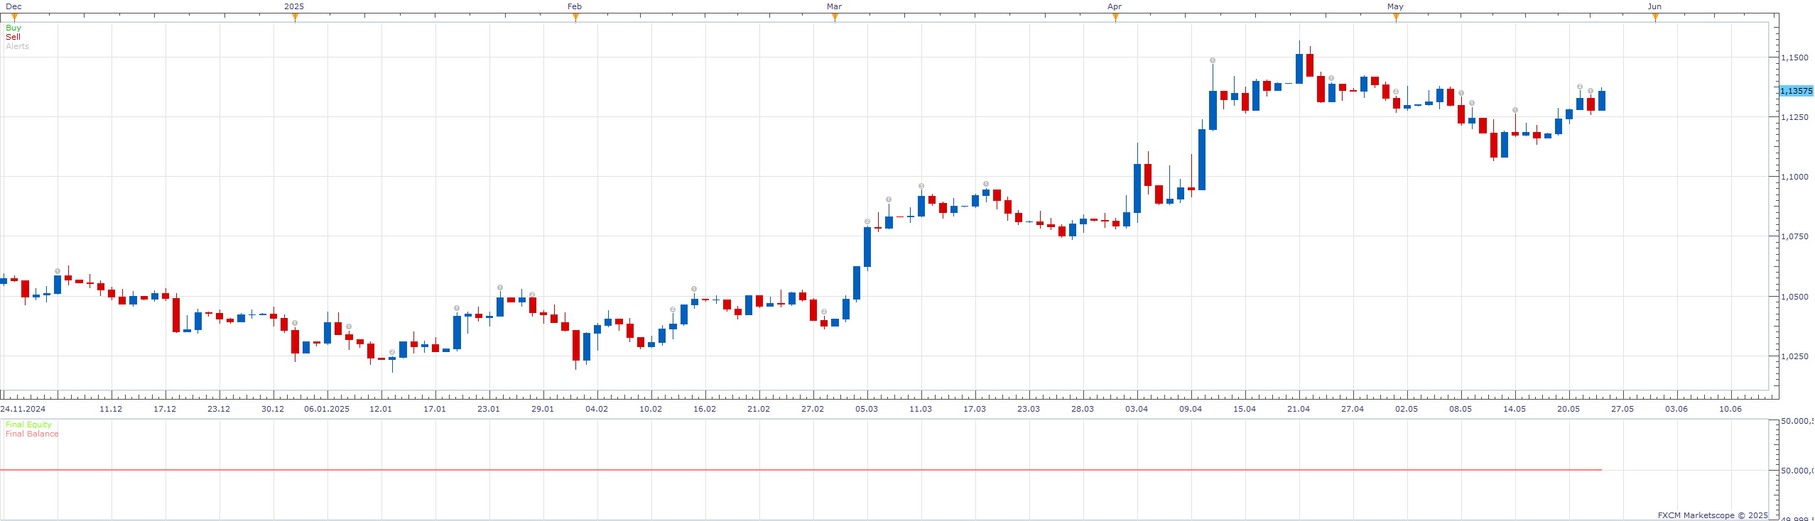Select the 11.12 date axis label
This screenshot has height=521, width=1815.
pos(111,409)
